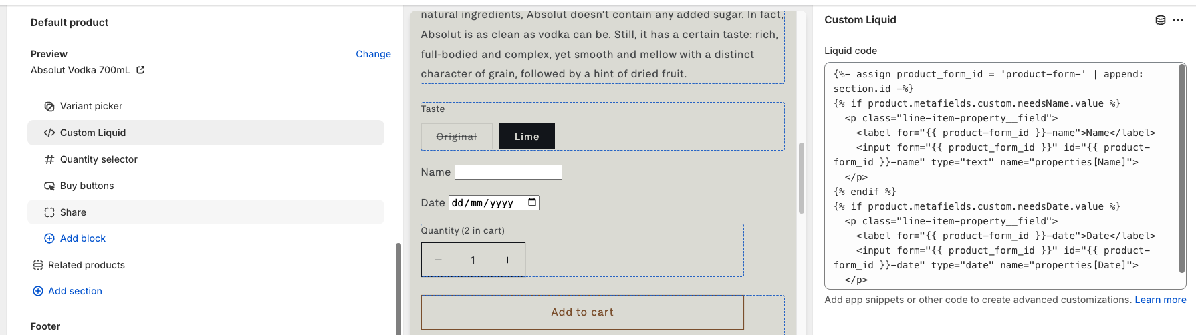Open the Learn more link
1196x335 pixels.
[1160, 300]
